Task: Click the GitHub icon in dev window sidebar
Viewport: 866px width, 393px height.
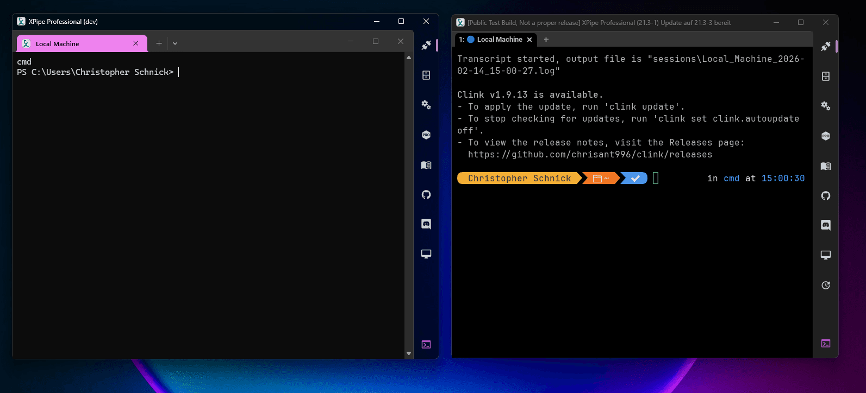Action: coord(426,195)
